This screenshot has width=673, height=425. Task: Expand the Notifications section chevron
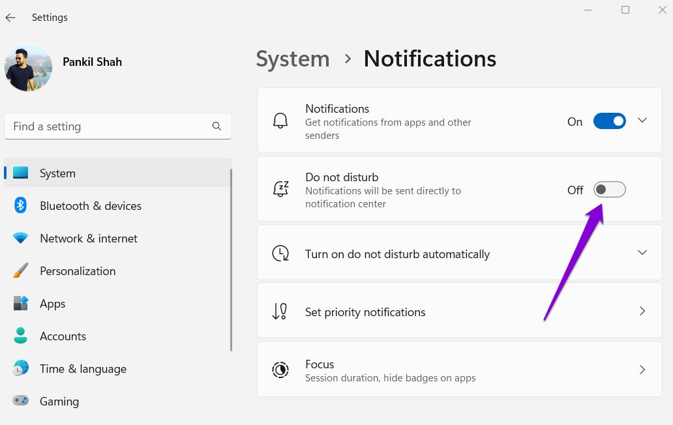(642, 121)
